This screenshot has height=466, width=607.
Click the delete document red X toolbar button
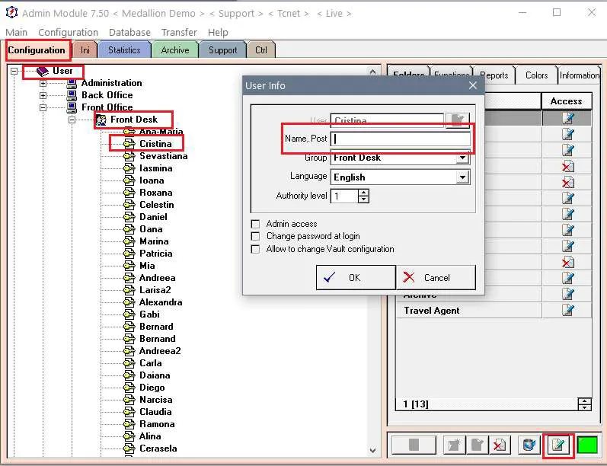(x=500, y=445)
